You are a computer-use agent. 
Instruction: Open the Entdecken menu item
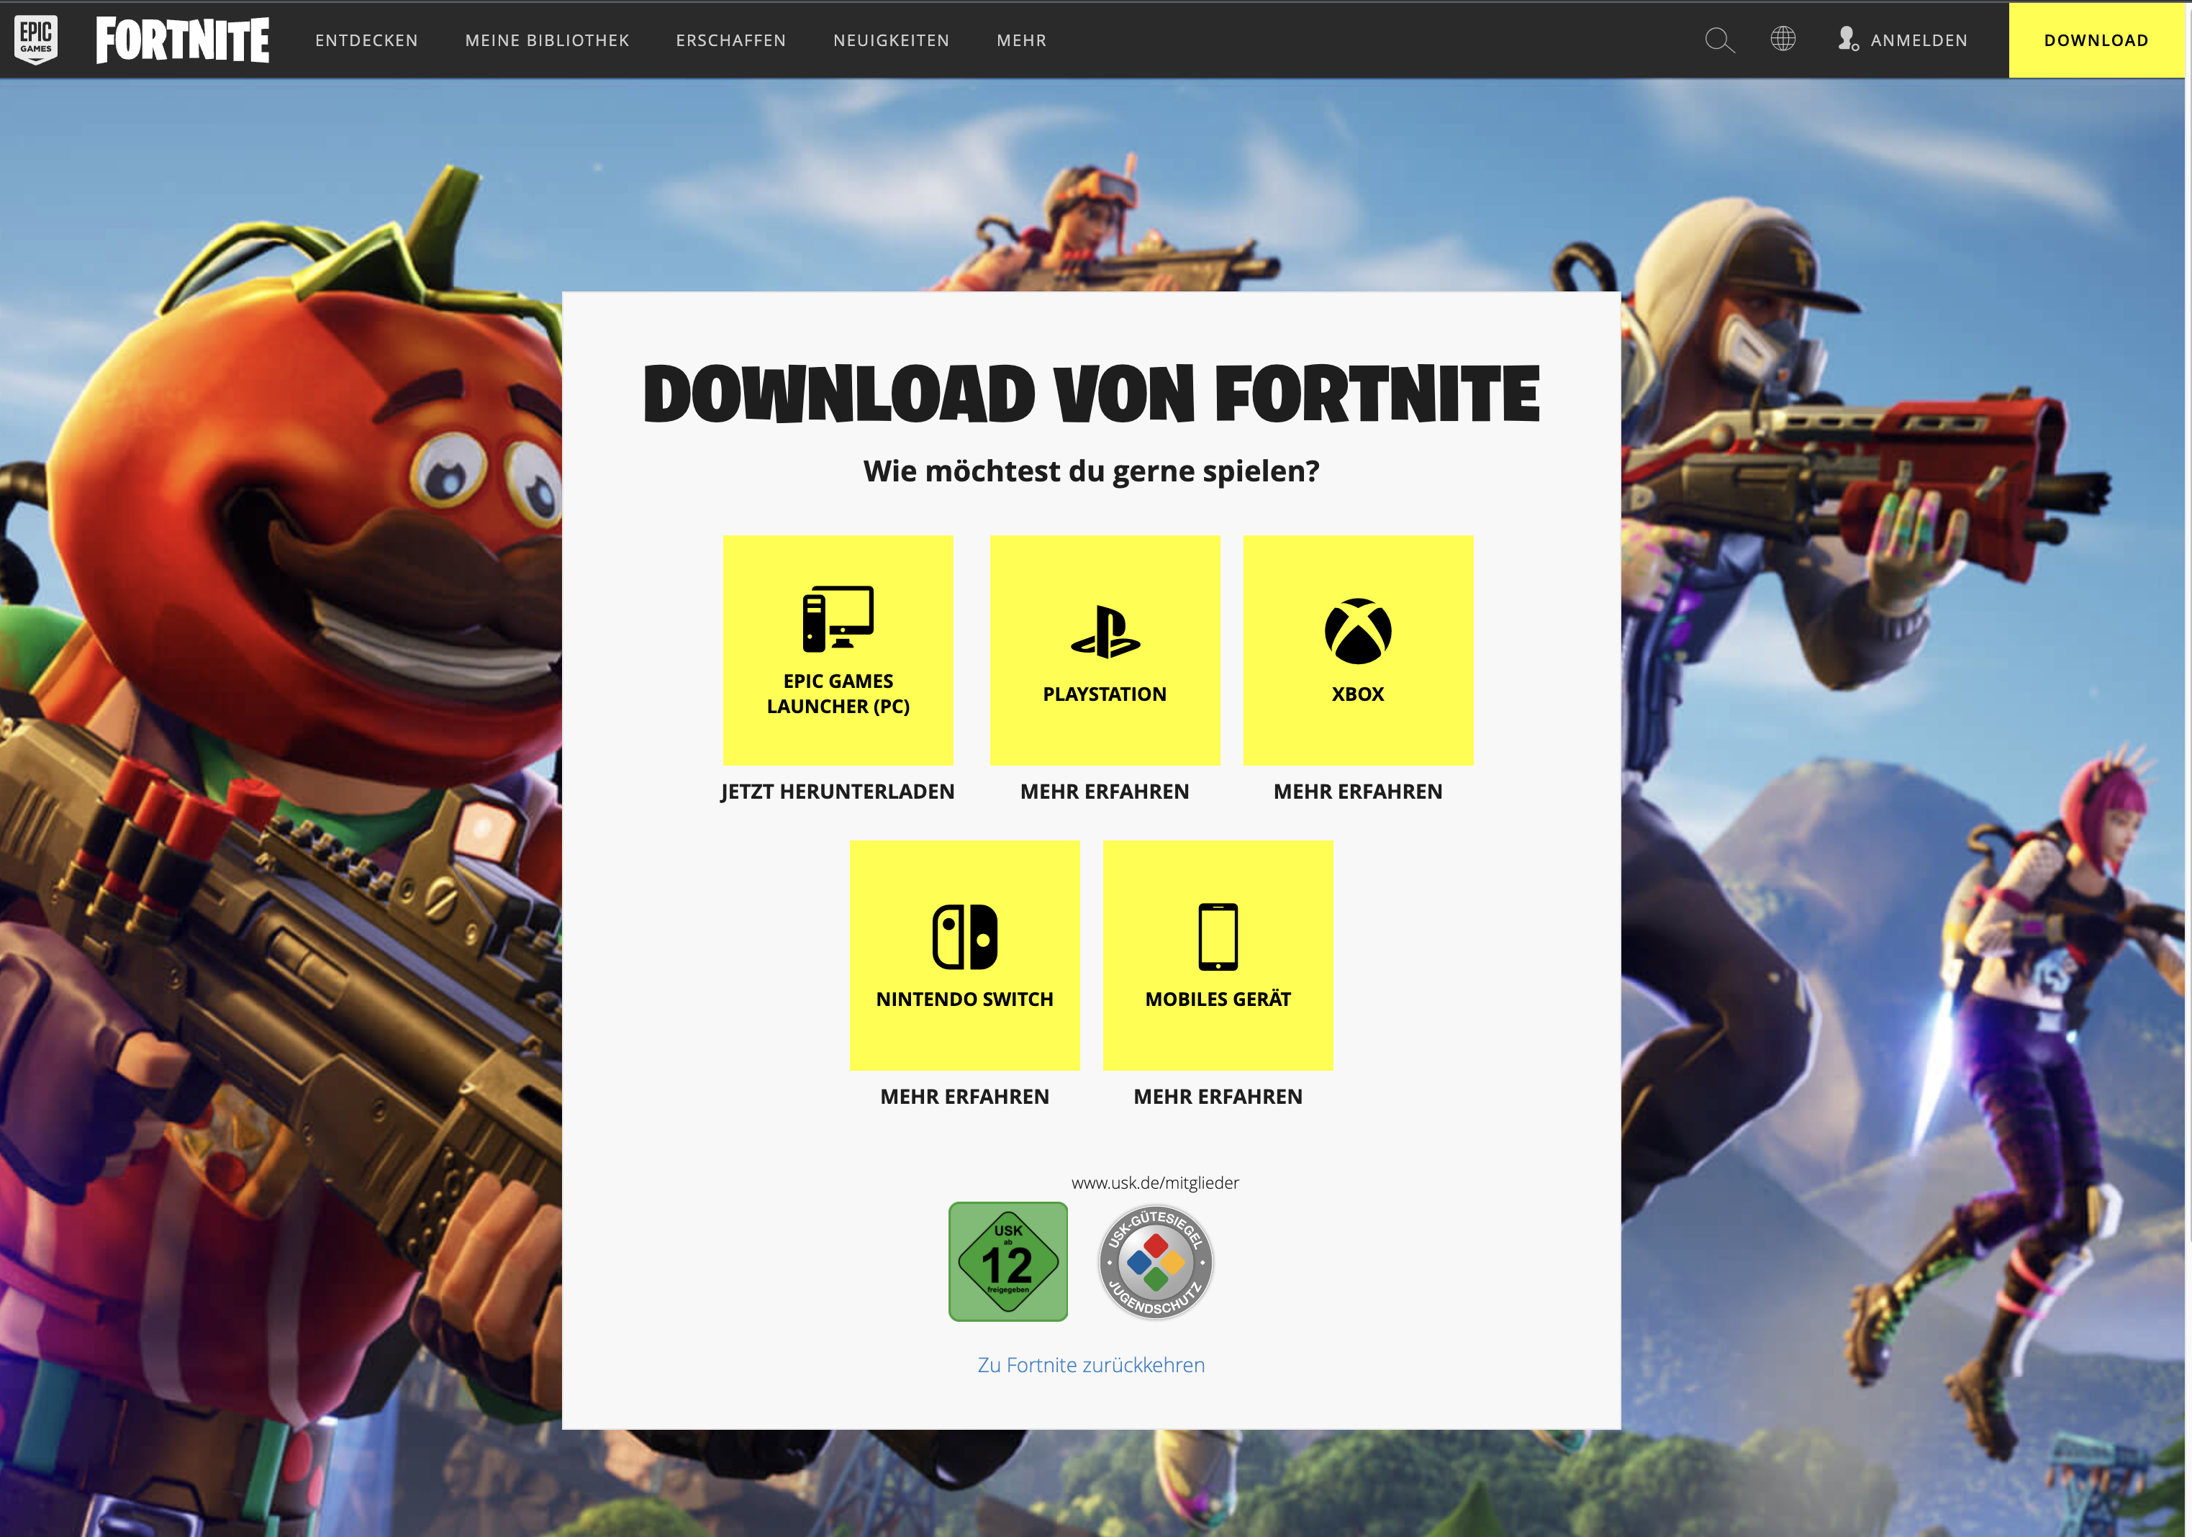366,40
